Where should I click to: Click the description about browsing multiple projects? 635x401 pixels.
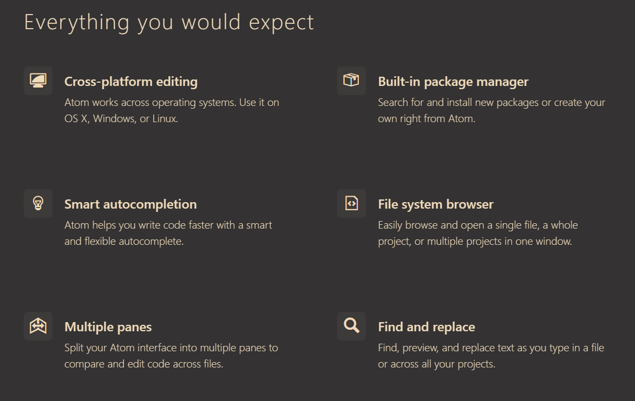(x=478, y=233)
